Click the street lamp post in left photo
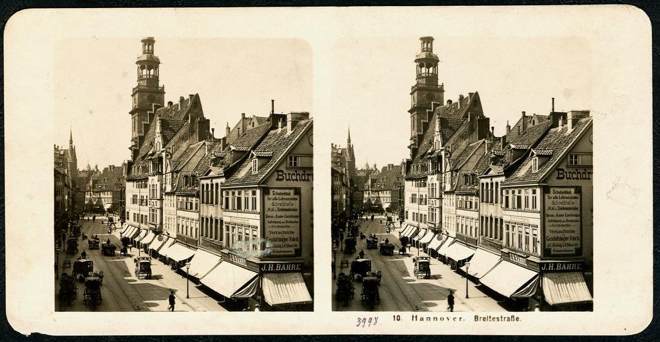The image size is (660, 342). pyautogui.click(x=187, y=279)
